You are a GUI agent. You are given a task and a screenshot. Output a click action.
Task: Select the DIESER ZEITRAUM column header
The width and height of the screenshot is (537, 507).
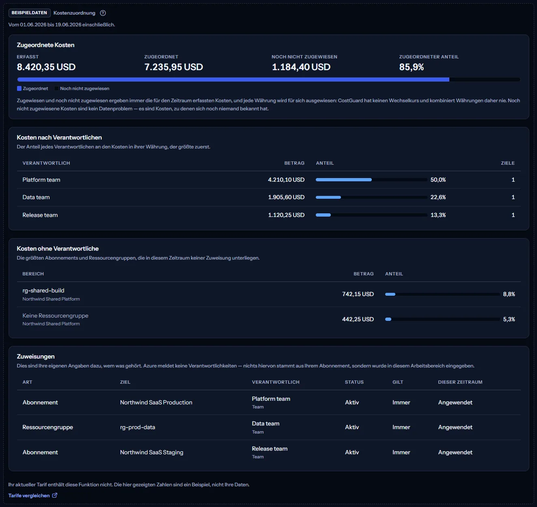click(x=460, y=382)
